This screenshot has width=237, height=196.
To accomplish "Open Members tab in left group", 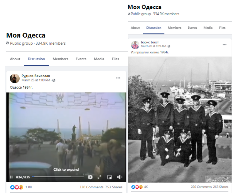I will (x=60, y=59).
